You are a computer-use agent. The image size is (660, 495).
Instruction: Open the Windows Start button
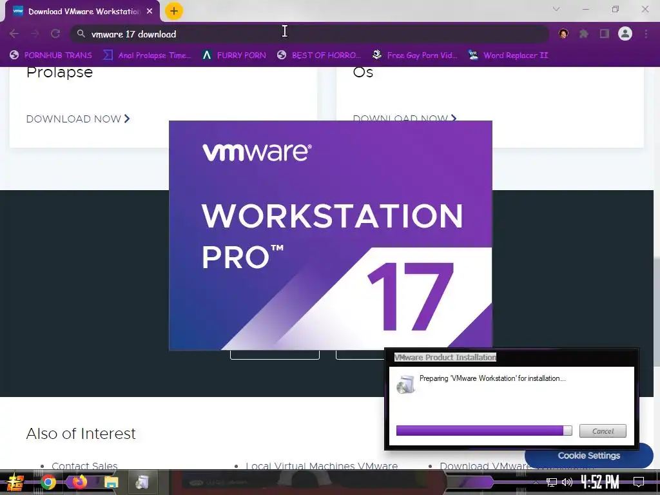15,482
